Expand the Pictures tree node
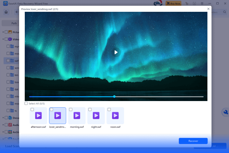 click(x=3, y=32)
